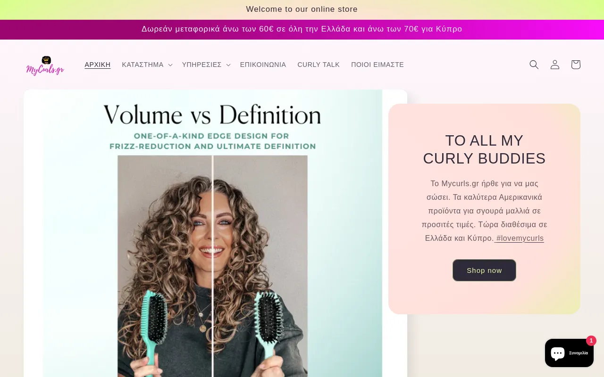604x377 pixels.
Task: Click the Welcome to our online store bar
Action: [302, 9]
